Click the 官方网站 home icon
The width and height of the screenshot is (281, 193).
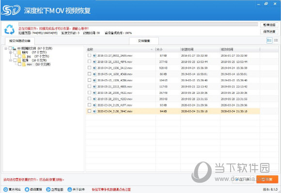[x=5, y=189]
